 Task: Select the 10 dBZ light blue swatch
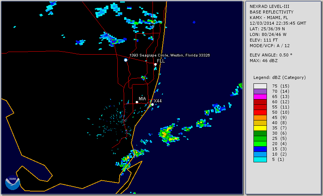point(260,154)
